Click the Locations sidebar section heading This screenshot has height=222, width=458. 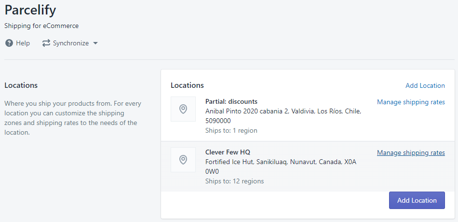click(x=21, y=85)
